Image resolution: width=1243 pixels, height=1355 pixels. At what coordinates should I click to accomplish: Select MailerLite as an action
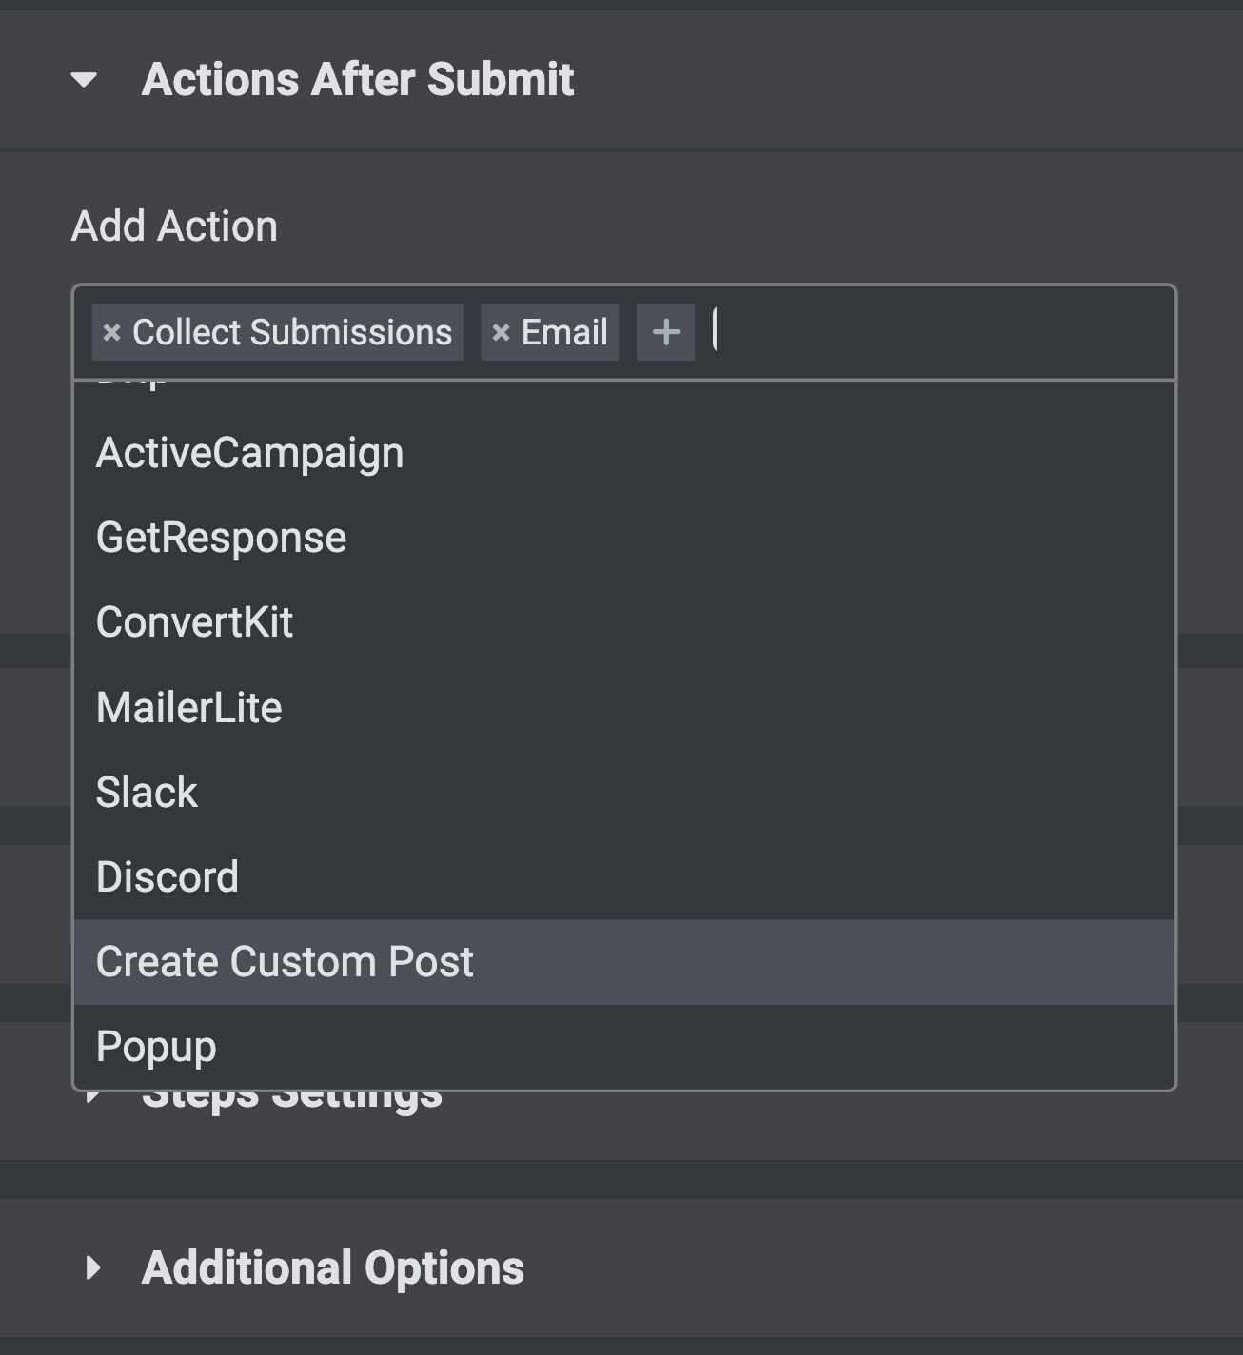click(188, 708)
